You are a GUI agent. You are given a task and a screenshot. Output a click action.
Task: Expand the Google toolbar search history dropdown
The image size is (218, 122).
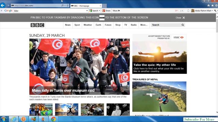87,11
